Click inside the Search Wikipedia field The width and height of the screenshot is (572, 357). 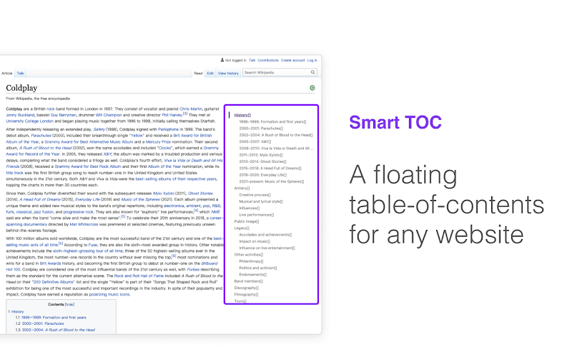point(277,73)
